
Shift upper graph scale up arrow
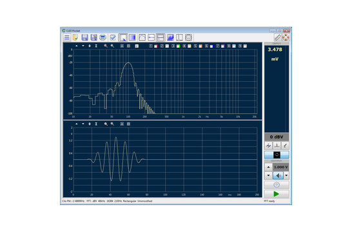(77, 46)
